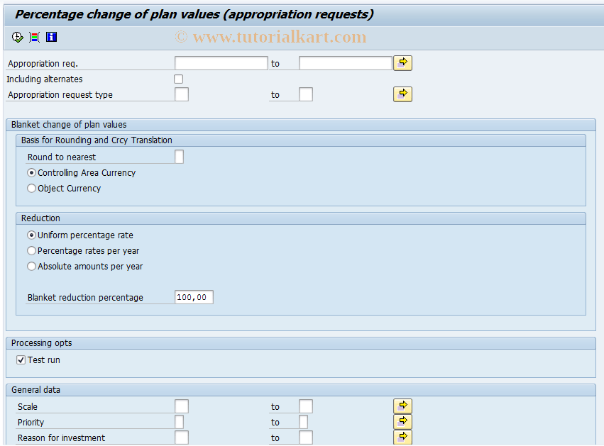604x446 pixels.
Task: Click the Appropriation req. from field
Action: coord(220,62)
